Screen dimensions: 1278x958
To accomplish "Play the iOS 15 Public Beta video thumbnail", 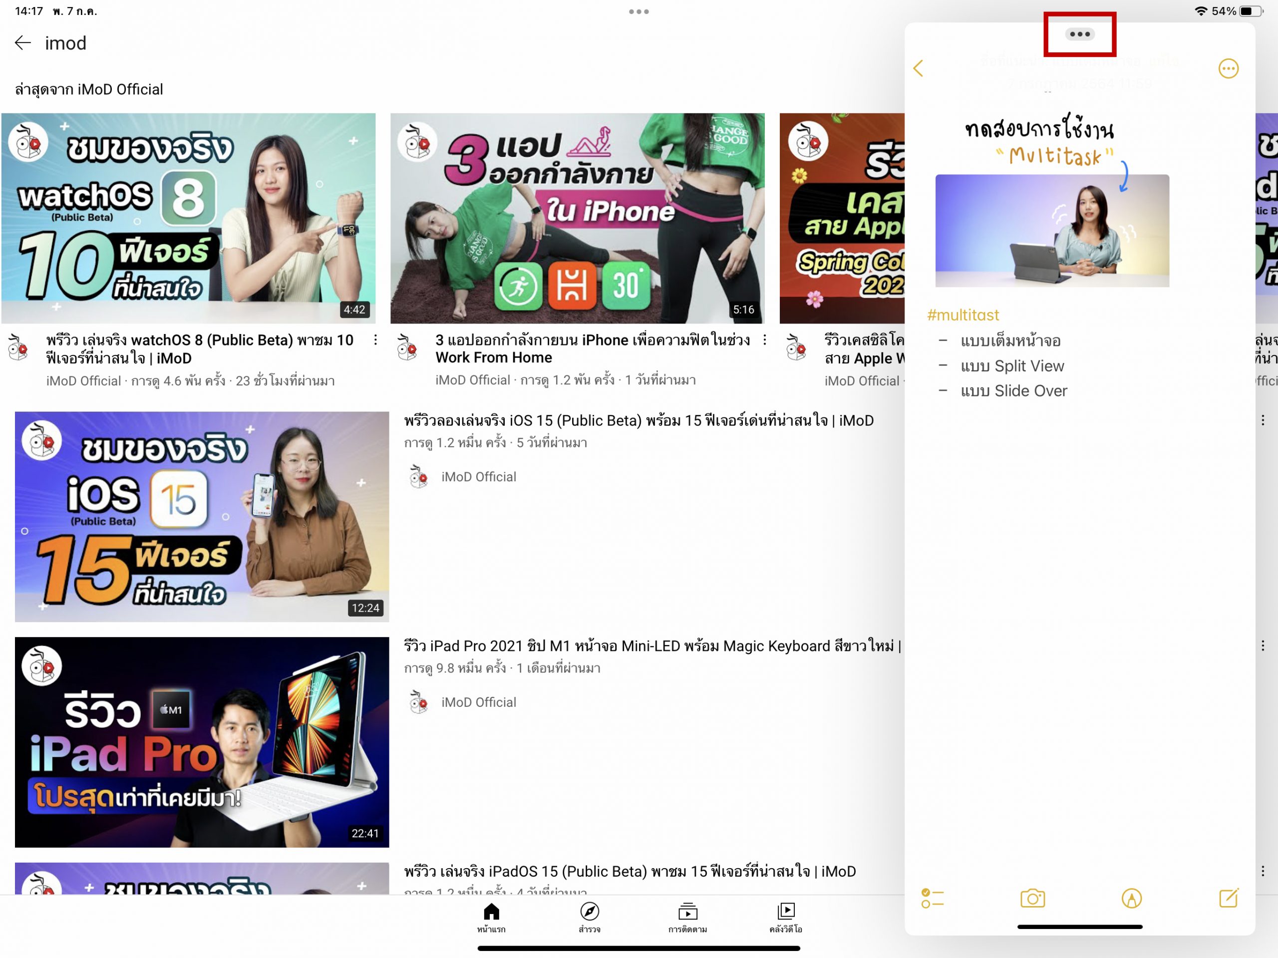I will pos(202,517).
